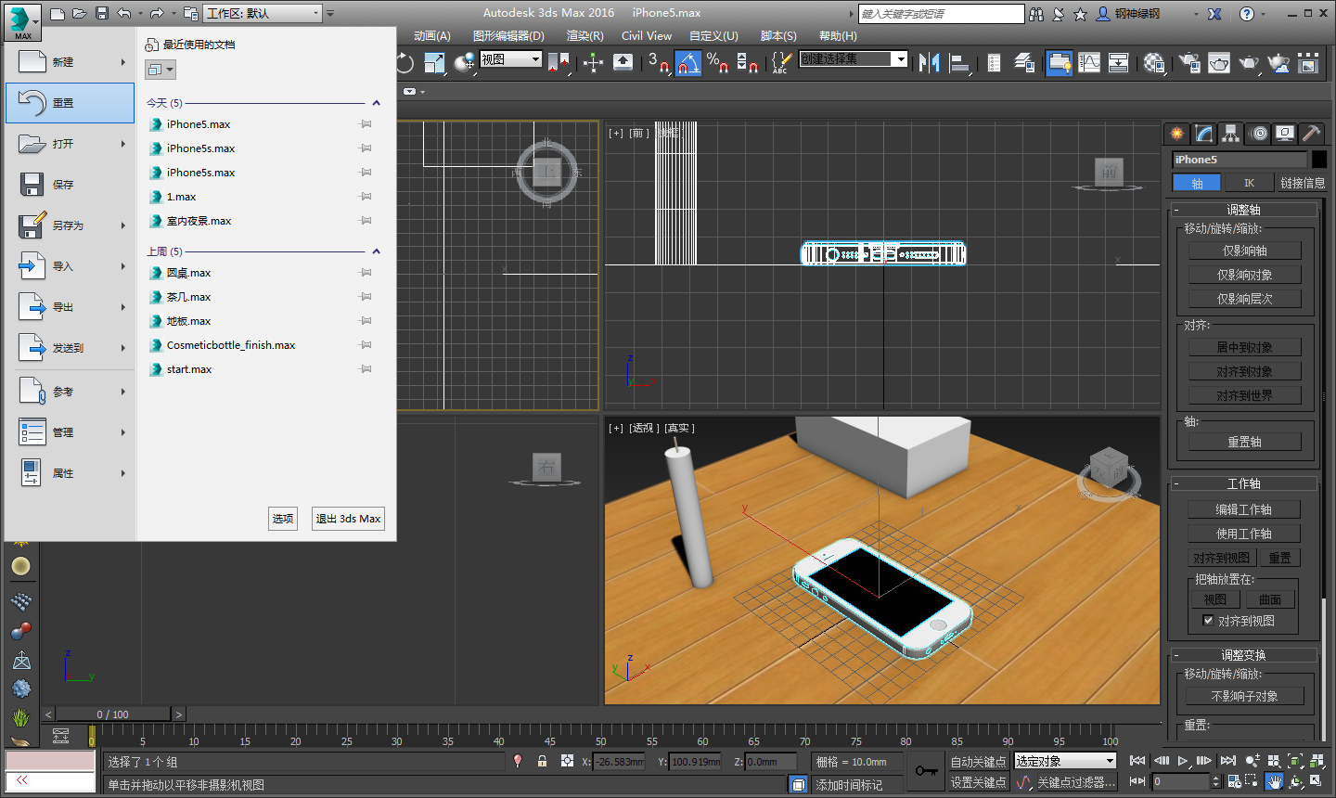Toggle the Selection Lock padlock icon

tap(542, 761)
